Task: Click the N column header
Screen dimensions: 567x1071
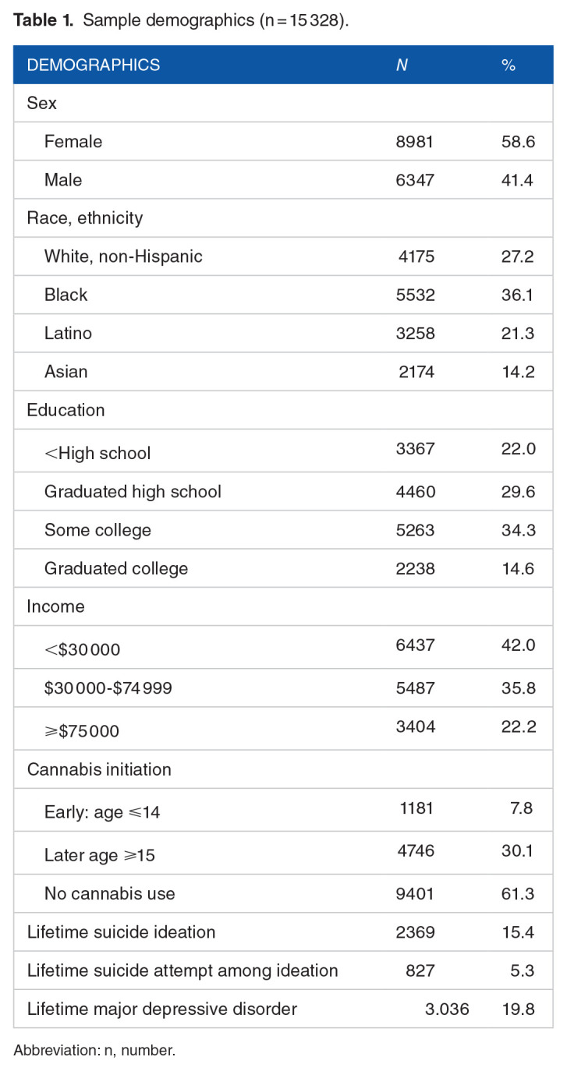Action: pos(402,65)
